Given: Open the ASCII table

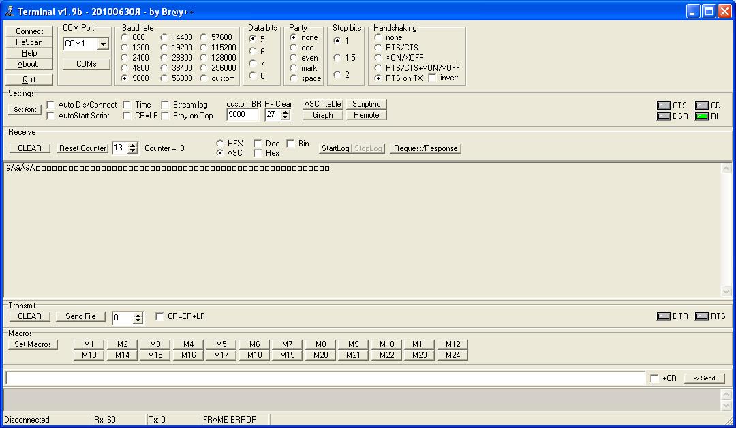Looking at the screenshot, I should click(322, 104).
